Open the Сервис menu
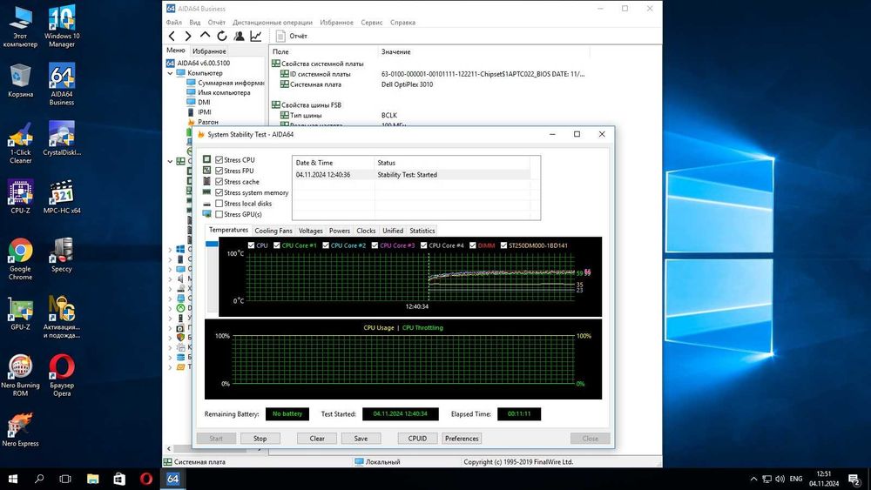 pos(371,23)
